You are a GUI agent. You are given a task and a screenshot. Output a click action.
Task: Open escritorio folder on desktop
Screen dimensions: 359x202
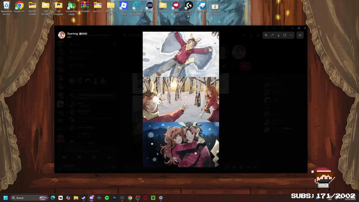(98, 8)
